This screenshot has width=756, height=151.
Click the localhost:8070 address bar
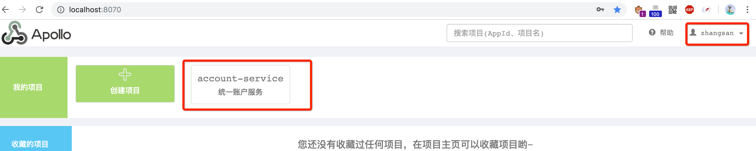tap(326, 10)
